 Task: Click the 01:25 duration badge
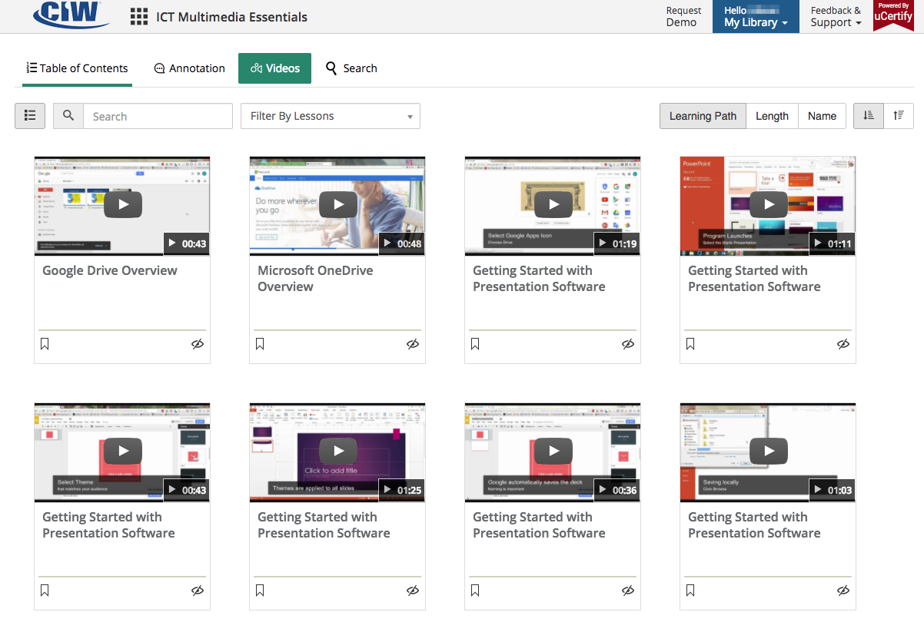402,490
